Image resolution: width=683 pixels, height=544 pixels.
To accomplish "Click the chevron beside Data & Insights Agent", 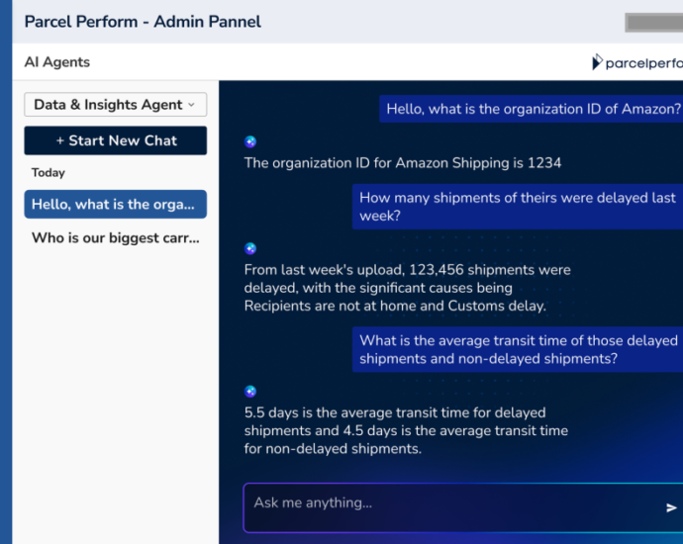I will pos(191,105).
